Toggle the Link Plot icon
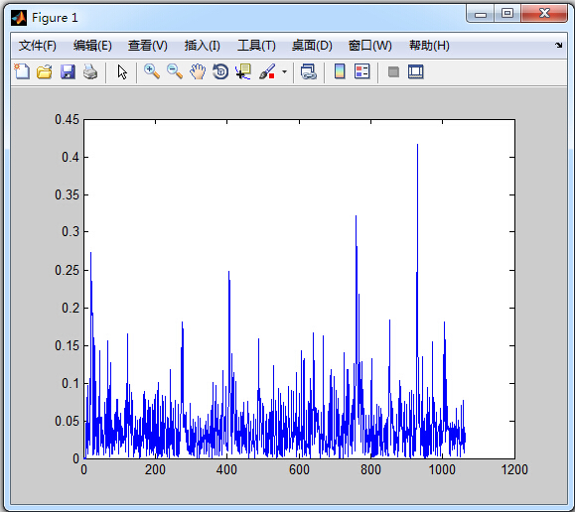575x512 pixels. [x=309, y=71]
